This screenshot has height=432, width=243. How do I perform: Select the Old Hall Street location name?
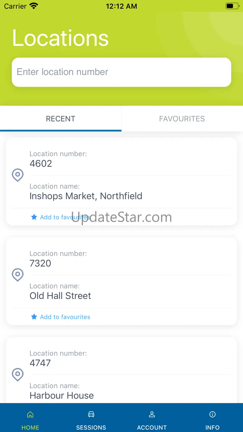point(60,296)
